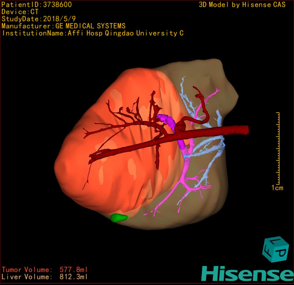The image size is (294, 285).
Task: Click the Device:CT label
Action: tap(20, 12)
